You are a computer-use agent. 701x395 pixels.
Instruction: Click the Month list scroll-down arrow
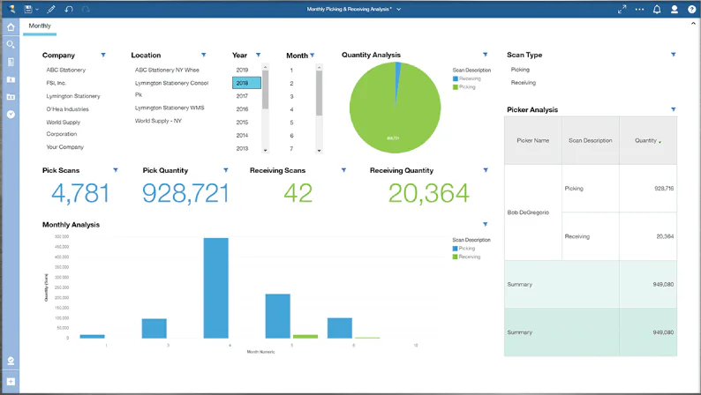320,151
